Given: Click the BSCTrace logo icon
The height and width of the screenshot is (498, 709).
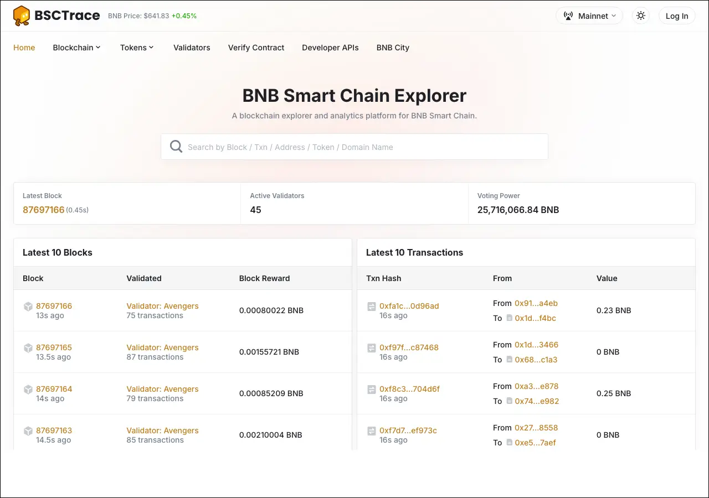Looking at the screenshot, I should pyautogui.click(x=21, y=16).
